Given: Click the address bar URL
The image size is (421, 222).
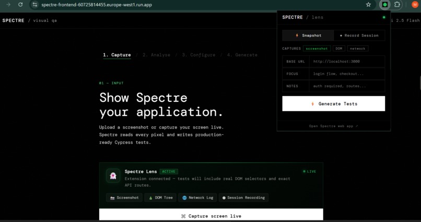Looking at the screenshot, I should click(x=97, y=5).
